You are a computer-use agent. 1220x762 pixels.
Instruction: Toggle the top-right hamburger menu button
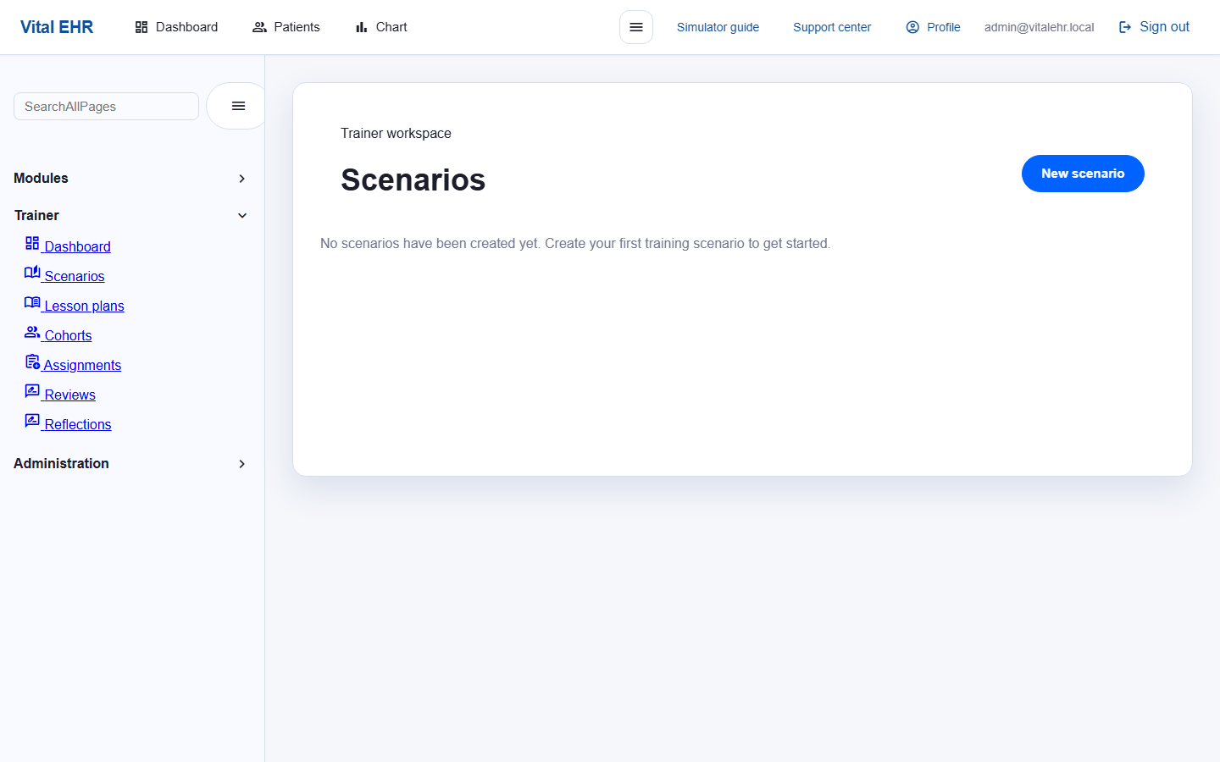click(635, 26)
